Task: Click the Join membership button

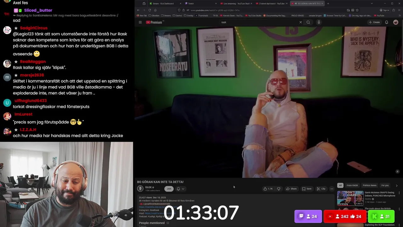Action: (169, 189)
